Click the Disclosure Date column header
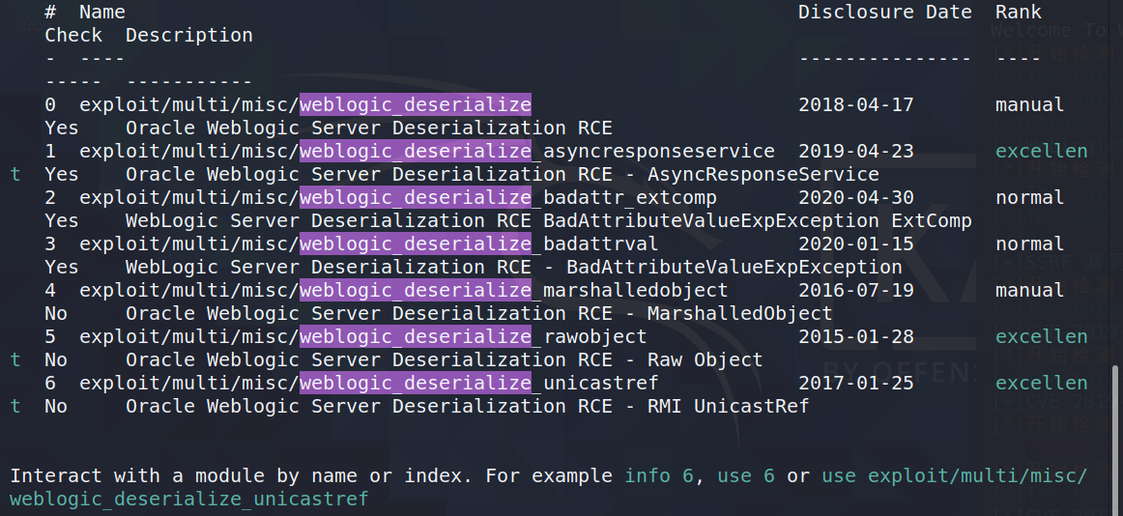Viewport: 1123px width, 516px height. (884, 13)
